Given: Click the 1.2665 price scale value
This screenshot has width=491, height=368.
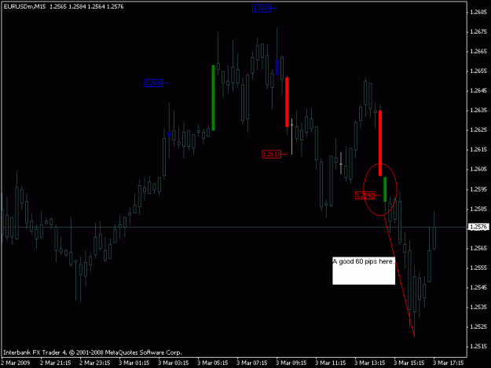Looking at the screenshot, I should [478, 52].
